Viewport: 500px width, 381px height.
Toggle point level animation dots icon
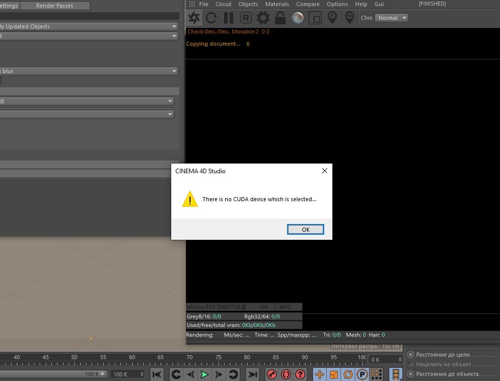(377, 374)
